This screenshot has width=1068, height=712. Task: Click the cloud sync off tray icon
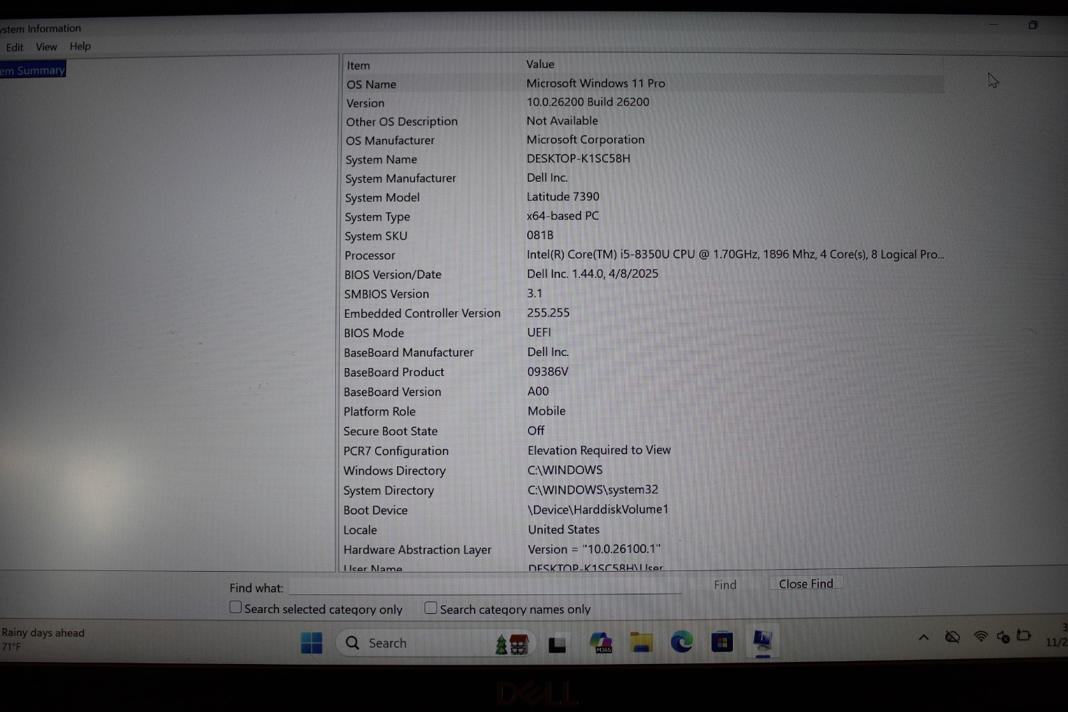tap(953, 637)
